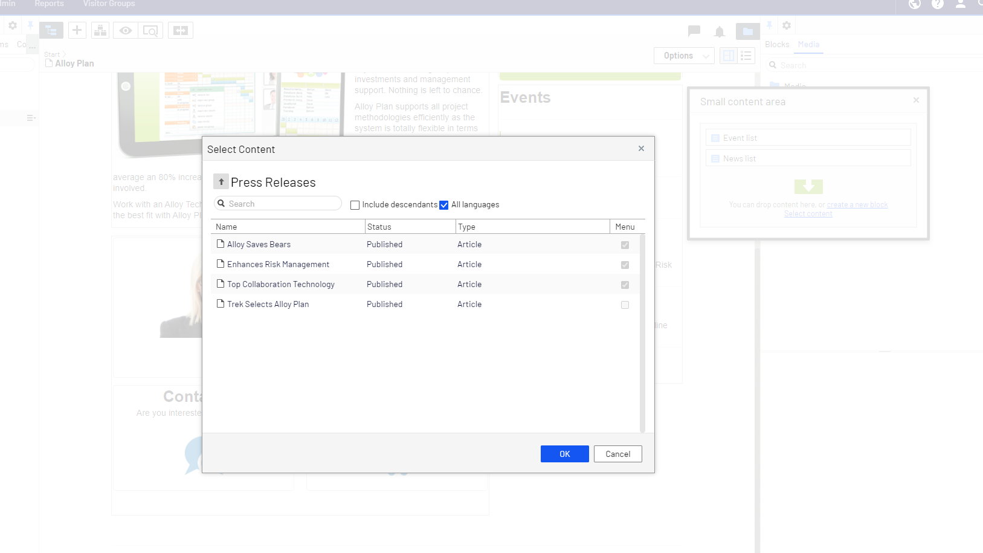Open notifications bell icon
The height and width of the screenshot is (553, 983).
(720, 31)
